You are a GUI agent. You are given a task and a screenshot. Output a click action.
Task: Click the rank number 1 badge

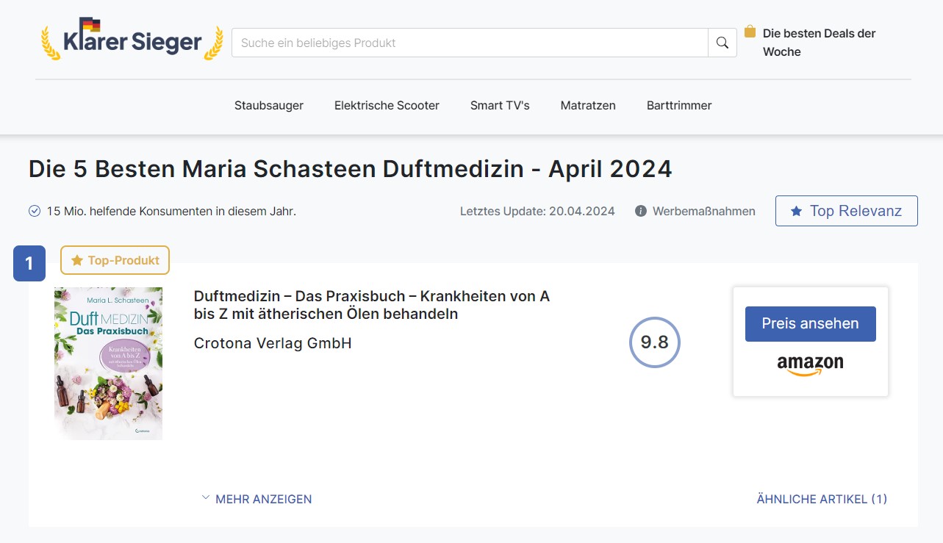tap(29, 263)
